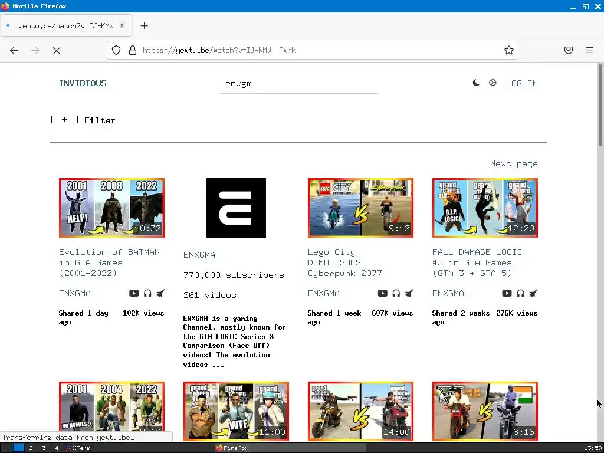This screenshot has height=453, width=604.
Task: Switch instance for Fall Damage Logic video
Action: pyautogui.click(x=533, y=293)
